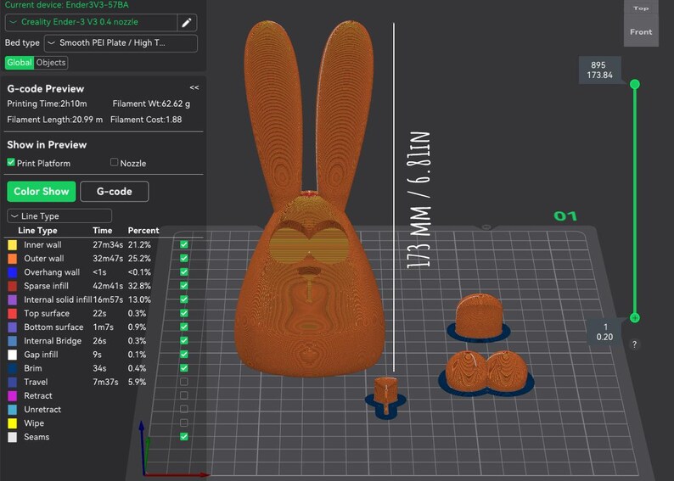This screenshot has height=481, width=674.
Task: Click the Gap infill white color swatch
Action: (13, 355)
